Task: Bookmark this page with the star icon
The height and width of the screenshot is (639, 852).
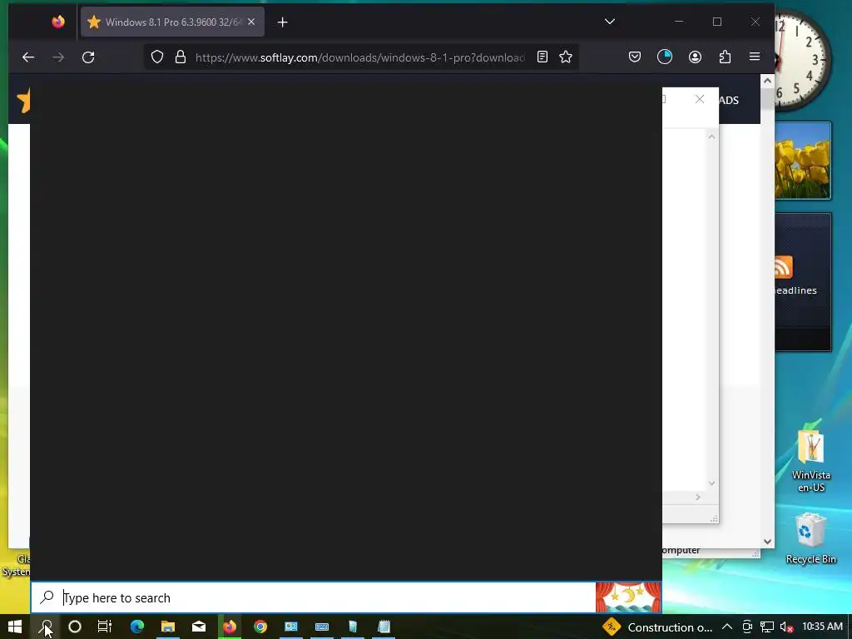Action: [566, 57]
